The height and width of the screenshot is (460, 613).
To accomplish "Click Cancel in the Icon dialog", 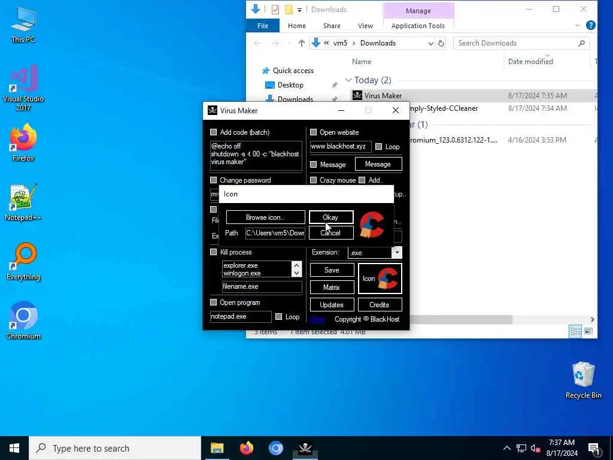I will click(330, 233).
